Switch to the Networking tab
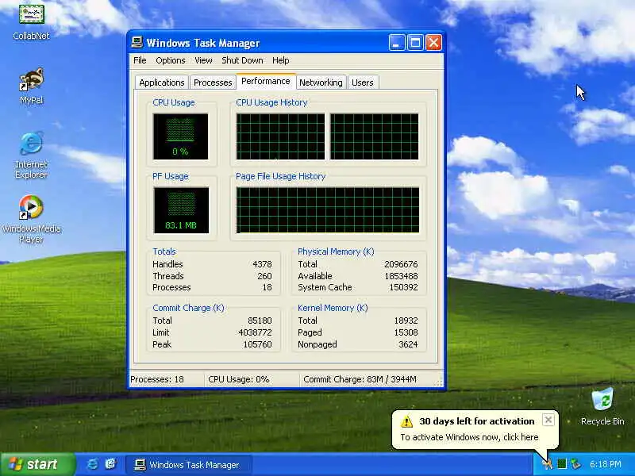 (321, 83)
